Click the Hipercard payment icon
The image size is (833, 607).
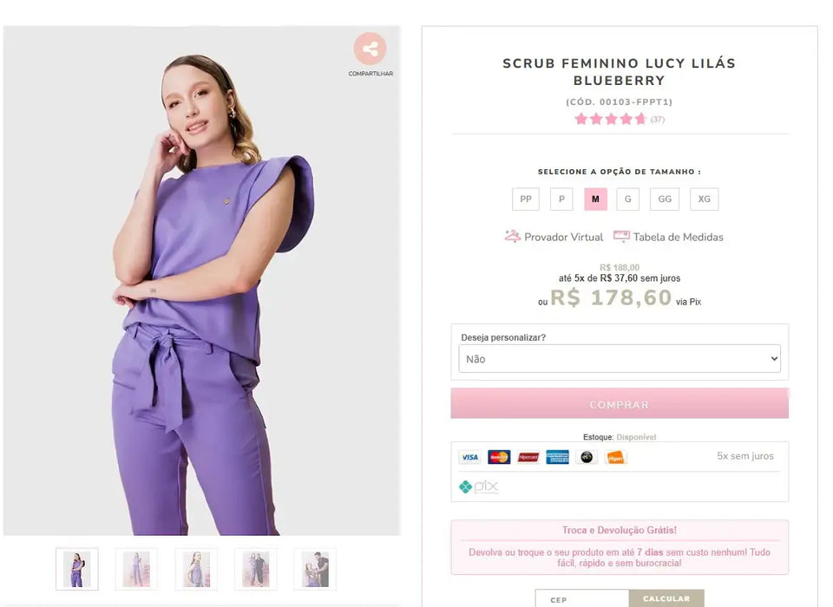pos(528,456)
